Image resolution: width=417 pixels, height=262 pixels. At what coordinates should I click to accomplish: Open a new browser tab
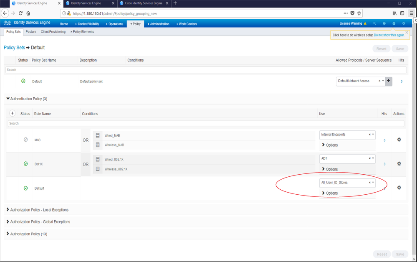175,3
